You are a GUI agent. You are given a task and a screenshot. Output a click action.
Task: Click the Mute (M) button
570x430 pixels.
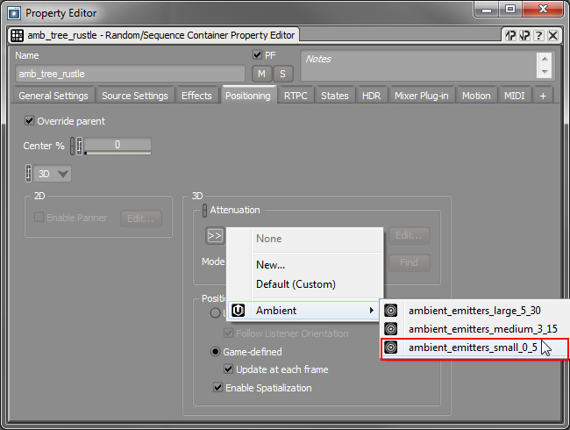click(262, 74)
